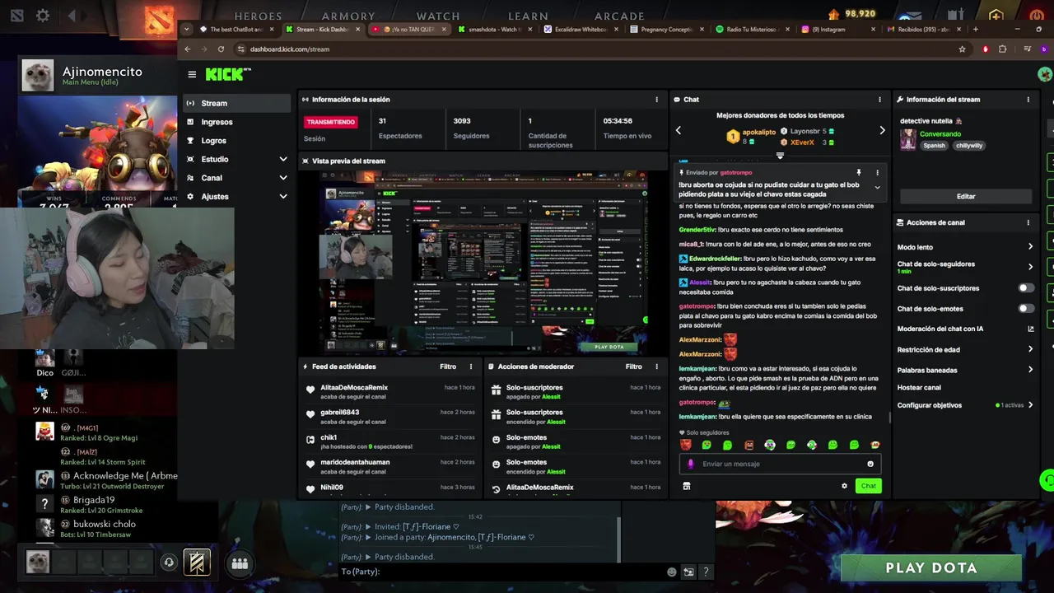This screenshot has height=593, width=1054.
Task: Select Stream in sidebar
Action: (x=237, y=103)
